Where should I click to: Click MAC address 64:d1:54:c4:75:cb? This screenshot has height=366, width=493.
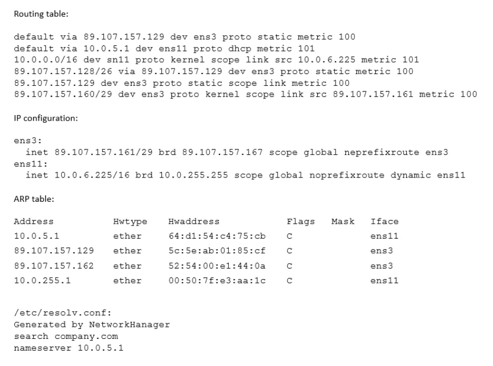click(x=217, y=236)
